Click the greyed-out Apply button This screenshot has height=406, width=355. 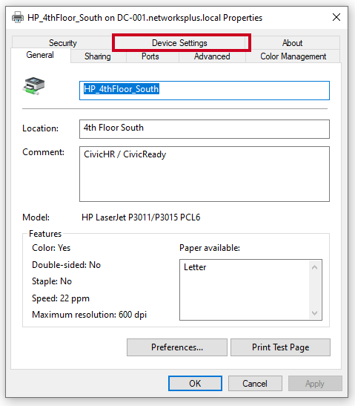(x=315, y=383)
